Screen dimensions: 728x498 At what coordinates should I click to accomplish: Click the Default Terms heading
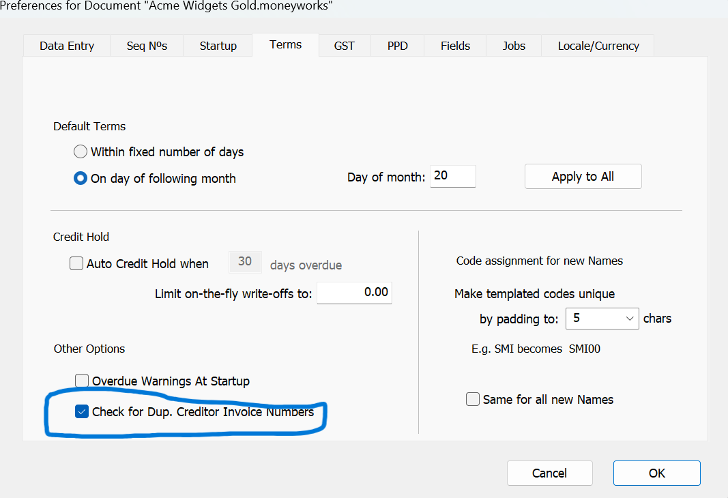[x=89, y=126]
